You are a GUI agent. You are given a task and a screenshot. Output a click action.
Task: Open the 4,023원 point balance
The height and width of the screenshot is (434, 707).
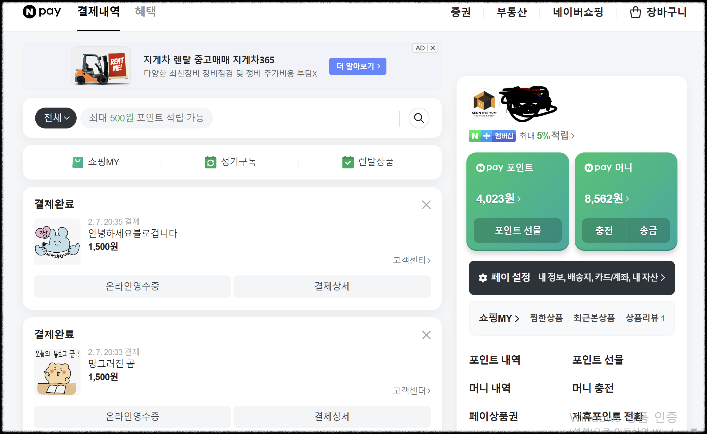click(498, 199)
